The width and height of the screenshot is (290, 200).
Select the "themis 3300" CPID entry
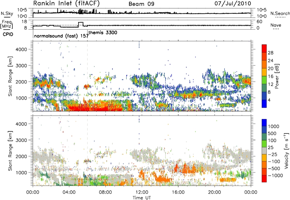point(103,32)
